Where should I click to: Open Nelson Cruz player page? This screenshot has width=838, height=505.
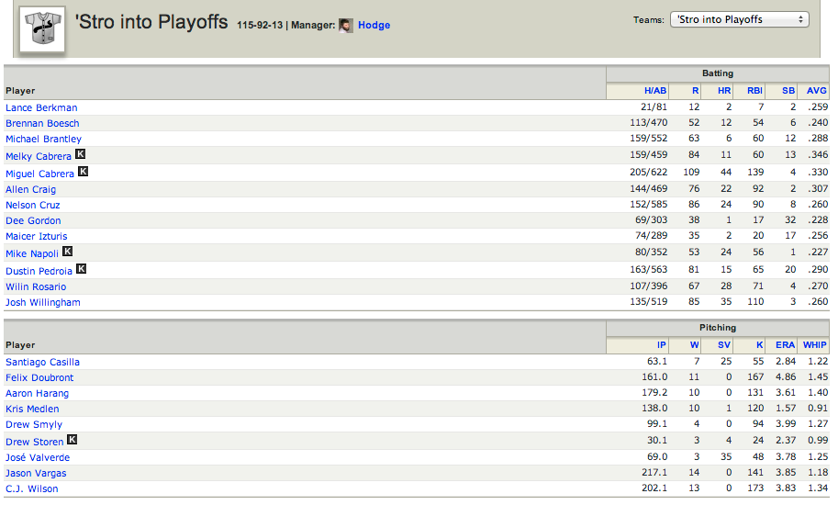[33, 205]
